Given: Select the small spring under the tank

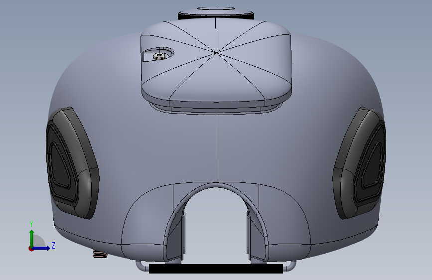Looking at the screenshot, I should point(100,254).
